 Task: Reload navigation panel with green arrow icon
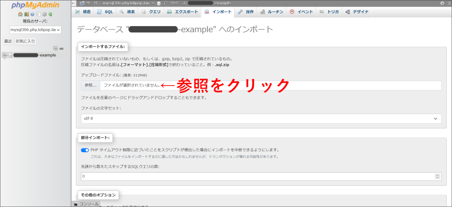50,14
